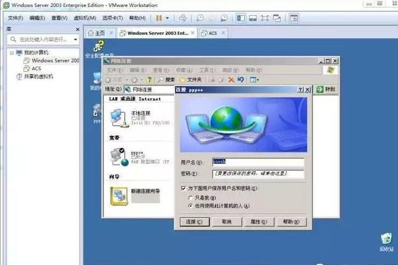Viewport: 398px width, 265px height.
Task: Click the 连接(C) connect button
Action: pos(195,222)
